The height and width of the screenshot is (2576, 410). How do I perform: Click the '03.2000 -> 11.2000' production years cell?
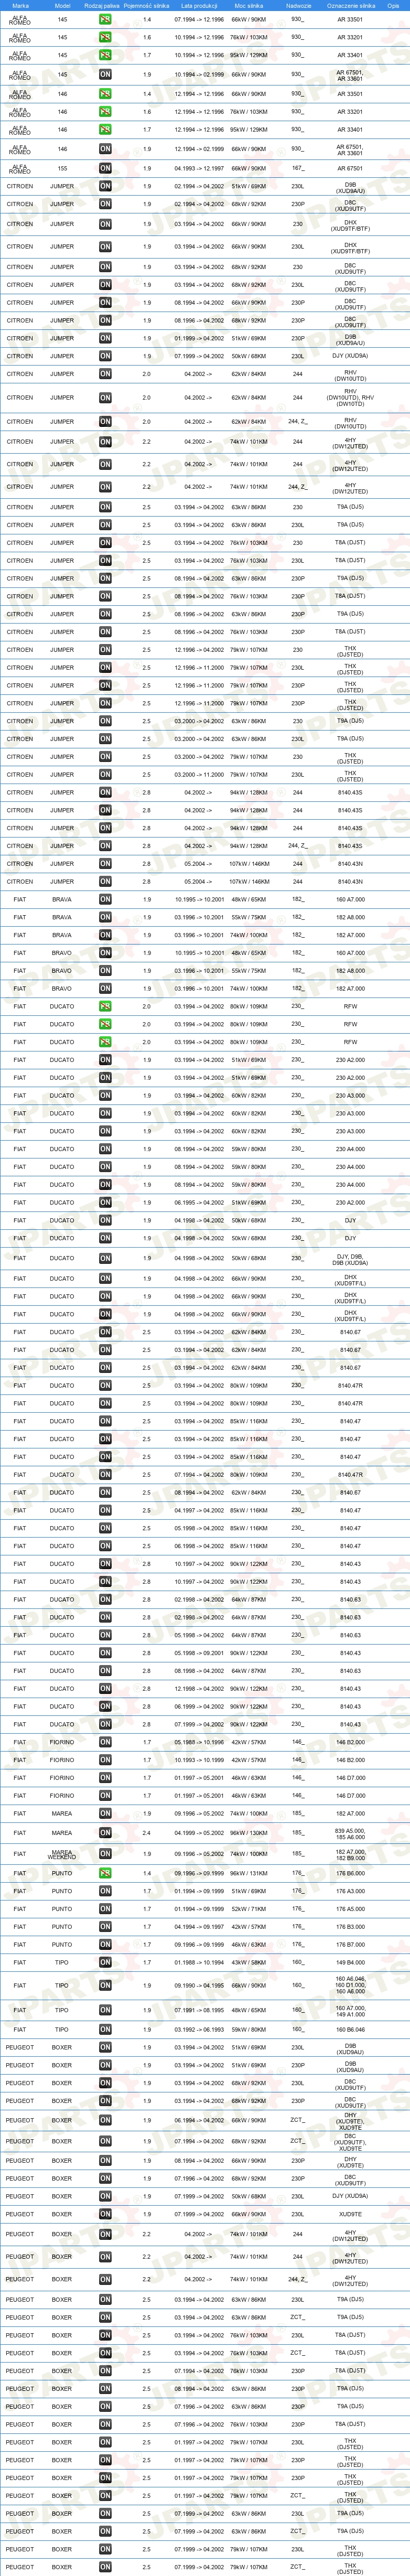(199, 775)
